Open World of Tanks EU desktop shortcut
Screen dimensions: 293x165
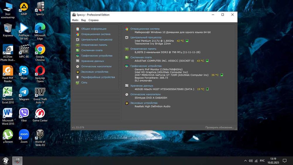(x=40, y=138)
